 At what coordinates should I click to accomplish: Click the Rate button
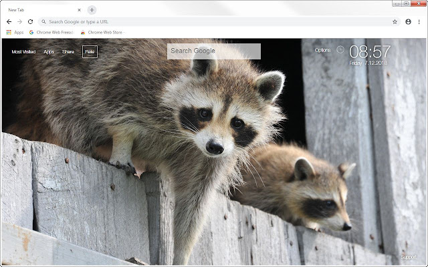(x=90, y=52)
